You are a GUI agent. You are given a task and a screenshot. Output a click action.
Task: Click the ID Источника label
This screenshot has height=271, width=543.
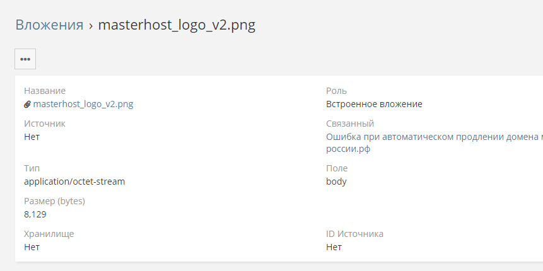(354, 234)
